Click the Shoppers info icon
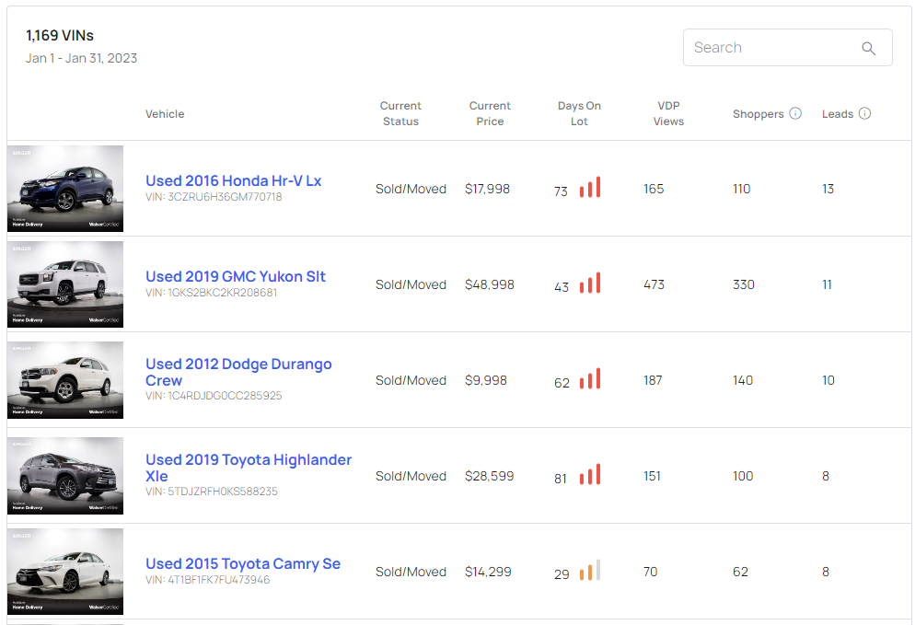Screen dimensions: 915x625 [x=795, y=114]
